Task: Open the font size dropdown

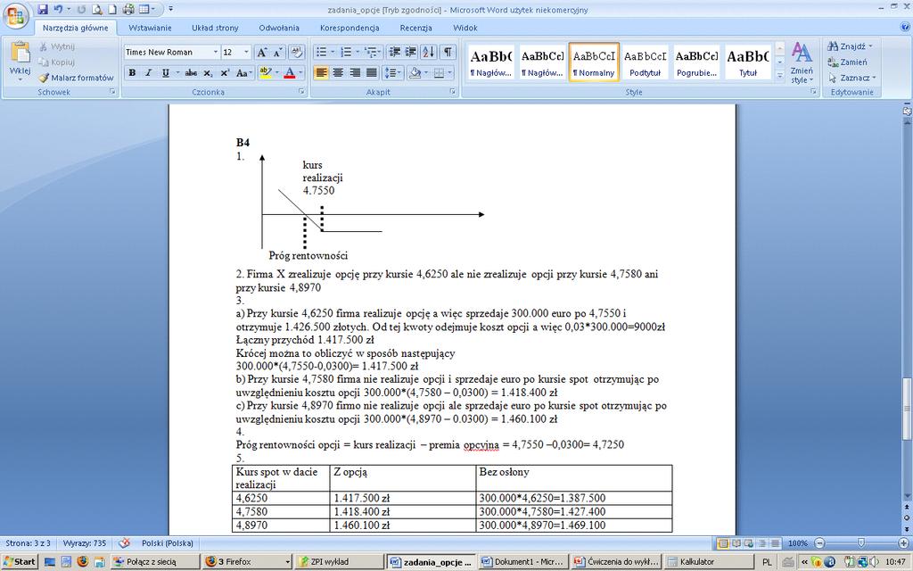Action: click(x=246, y=53)
